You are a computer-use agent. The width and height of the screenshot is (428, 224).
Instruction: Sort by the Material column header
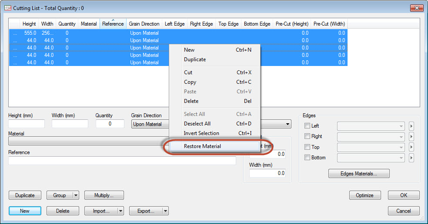coord(89,24)
